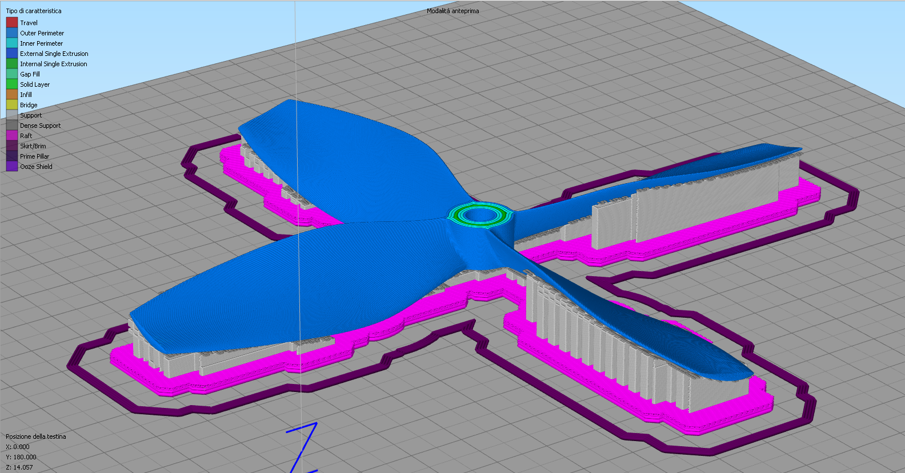Click the Outer Perimeter color swatch
Viewport: 905px width, 473px height.
pos(12,33)
